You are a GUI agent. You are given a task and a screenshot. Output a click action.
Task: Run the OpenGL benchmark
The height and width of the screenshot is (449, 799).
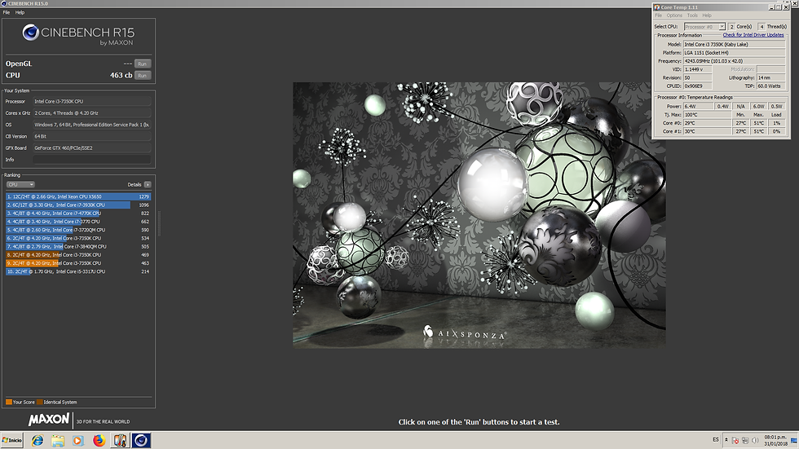(x=142, y=64)
